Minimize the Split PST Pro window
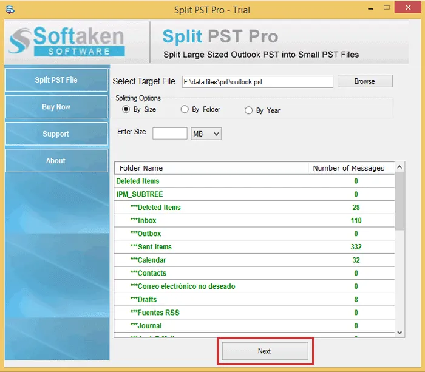Image resolution: width=425 pixels, height=372 pixels. pos(370,8)
